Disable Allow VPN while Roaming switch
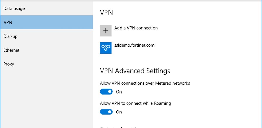The width and height of the screenshot is (262, 128). tap(106, 112)
